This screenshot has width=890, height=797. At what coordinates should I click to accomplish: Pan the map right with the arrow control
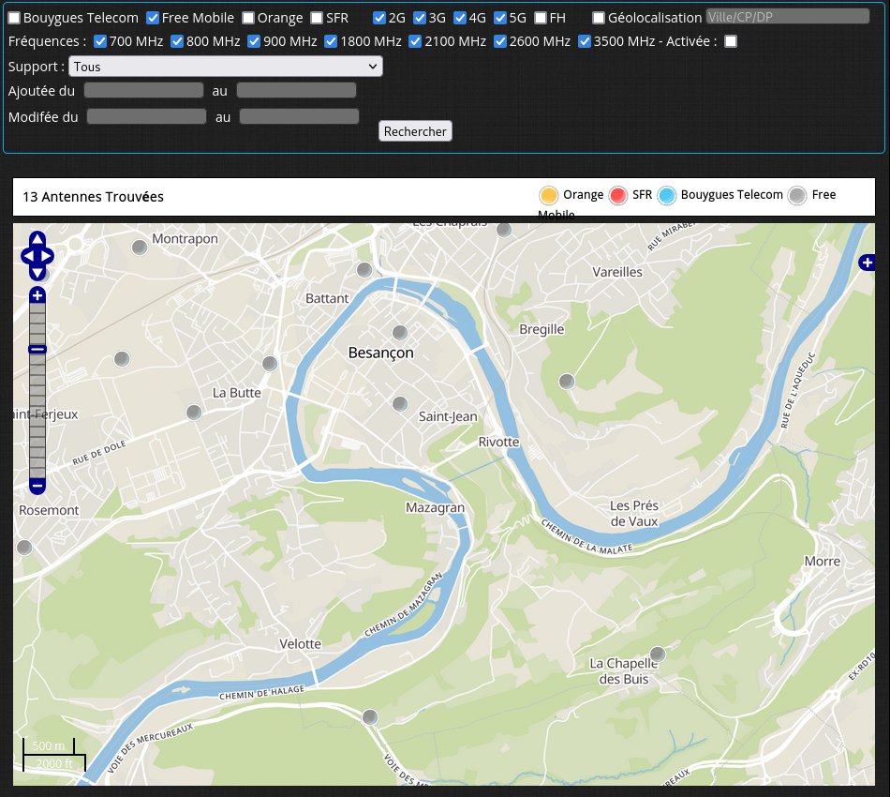pos(47,256)
